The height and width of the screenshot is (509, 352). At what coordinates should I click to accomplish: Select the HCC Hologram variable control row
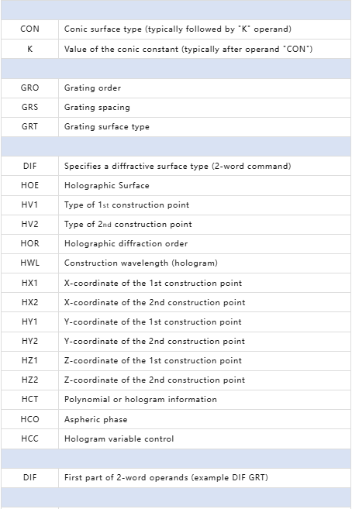point(176,438)
